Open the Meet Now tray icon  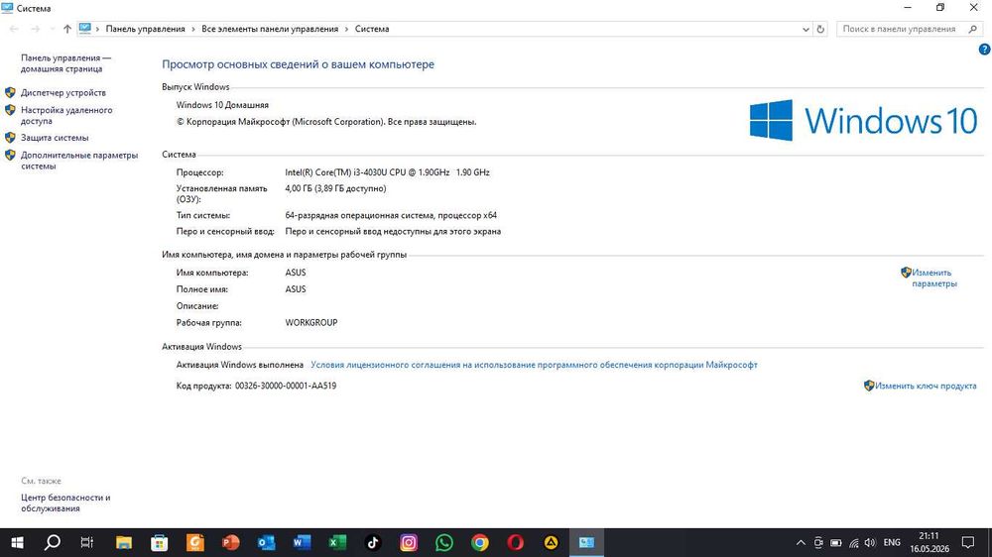tap(818, 542)
